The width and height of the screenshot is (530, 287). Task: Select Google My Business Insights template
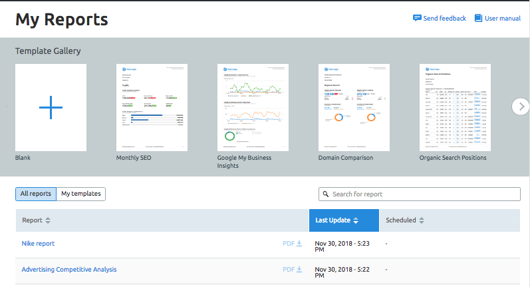(253, 107)
